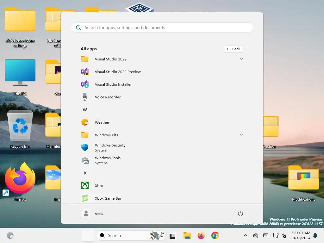Screen dimensions: 324x243
Task: Click the taskbar Search box
Action: point(131,235)
